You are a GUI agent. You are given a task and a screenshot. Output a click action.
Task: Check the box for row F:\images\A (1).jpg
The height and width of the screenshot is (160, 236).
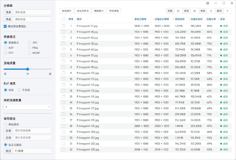tap(63, 26)
